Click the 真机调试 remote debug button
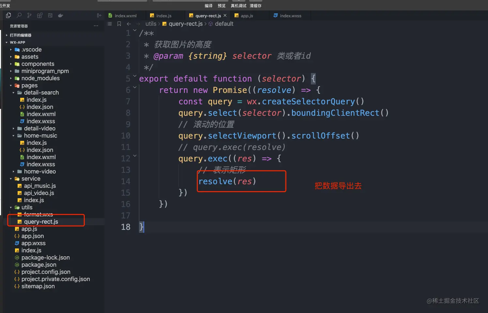This screenshot has width=488, height=313. [238, 6]
